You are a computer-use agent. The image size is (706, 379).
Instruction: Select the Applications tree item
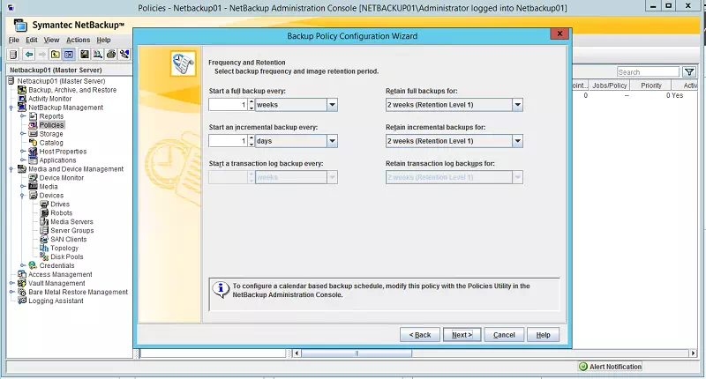[57, 160]
